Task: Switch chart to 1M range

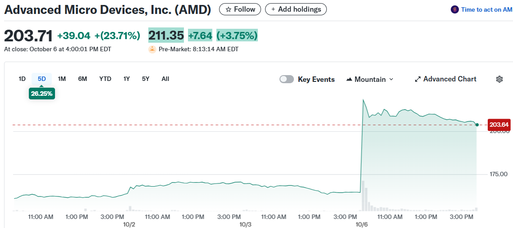Action: pos(62,79)
